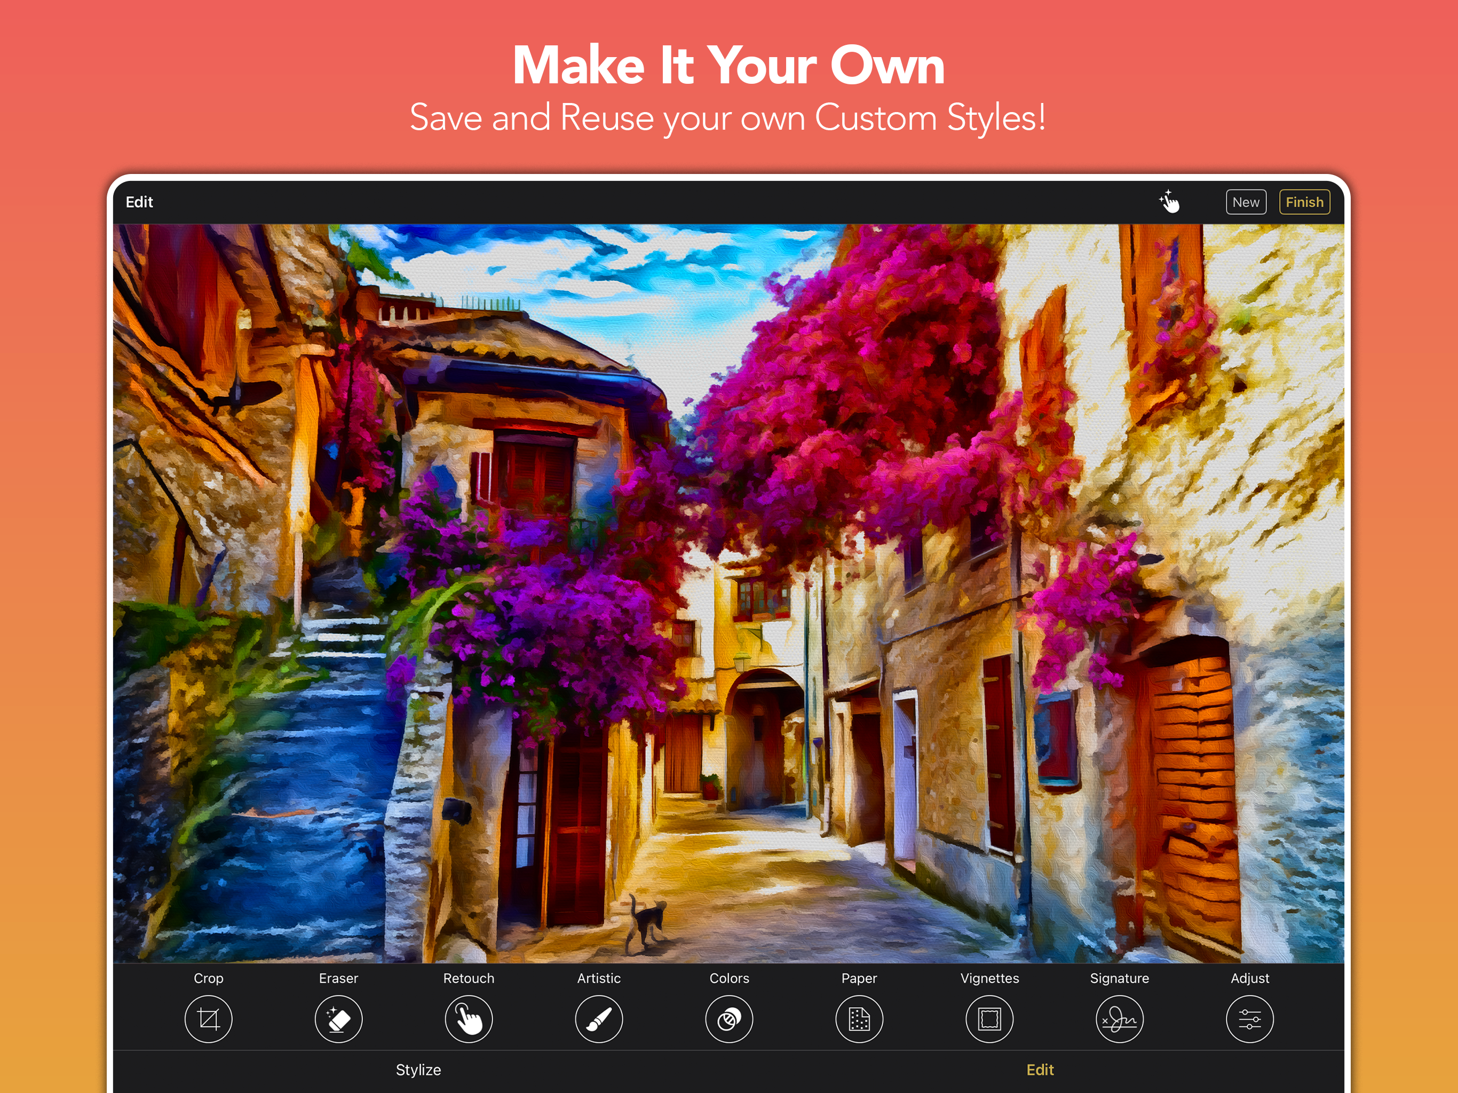The image size is (1458, 1093).
Task: Select the Vignettes frame icon
Action: 989,1019
